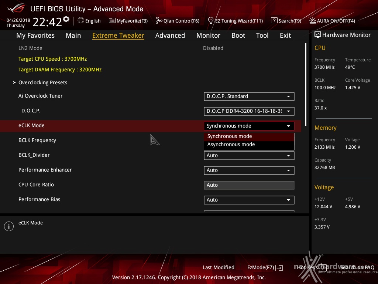378x284 pixels.
Task: Click the 22:42 clock display
Action: tap(47, 22)
